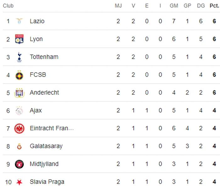220x189 pixels.
Task: Click the Pct. column header
Action: click(x=214, y=6)
